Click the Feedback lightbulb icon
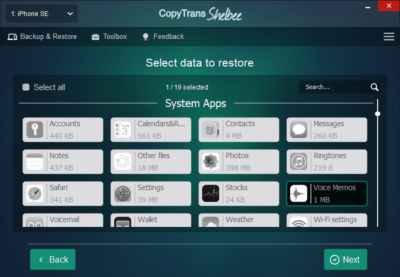The width and height of the screenshot is (400, 277). click(x=145, y=37)
